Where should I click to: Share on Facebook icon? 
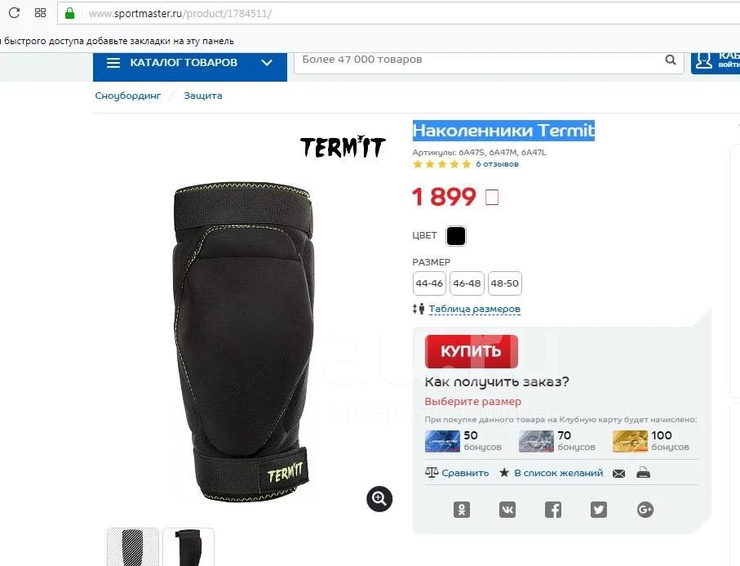coord(553,510)
